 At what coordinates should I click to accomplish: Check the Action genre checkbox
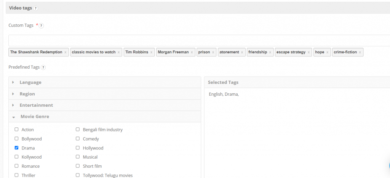coord(16,130)
